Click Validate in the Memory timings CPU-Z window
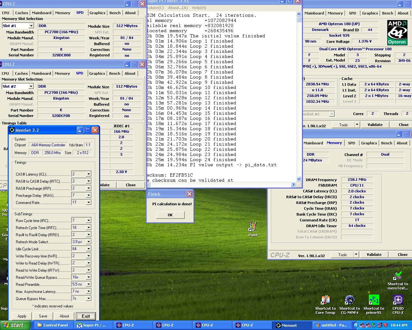 374,255
